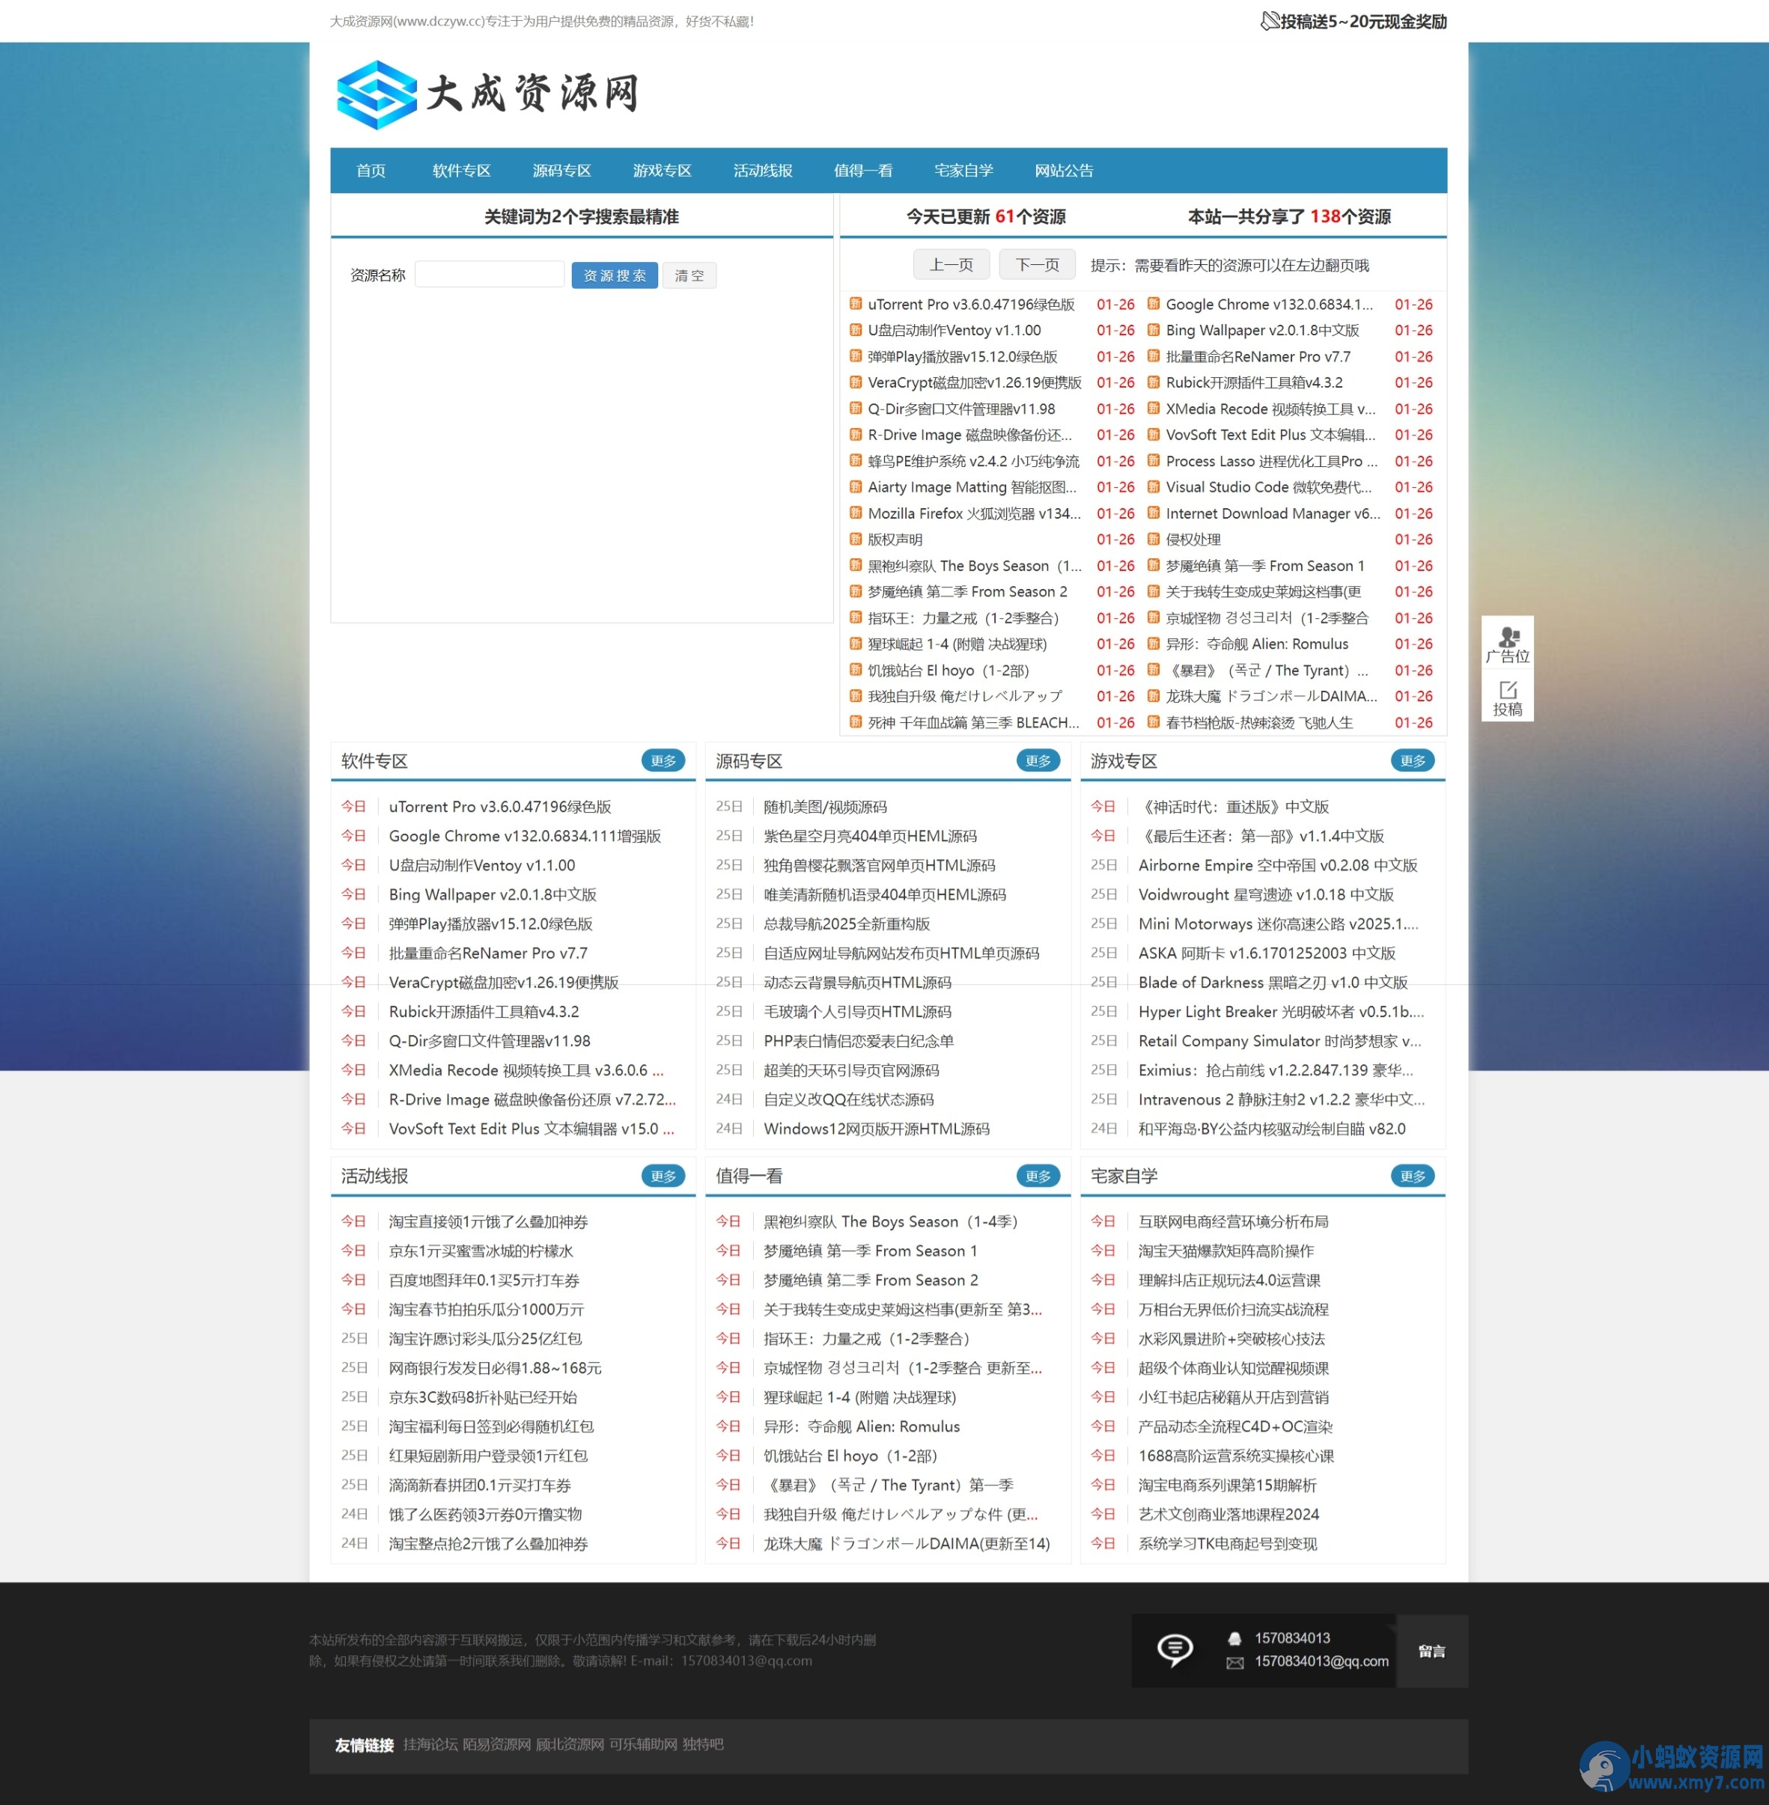Click the icon beside Google Chrome v132.0.6834.1...
This screenshot has height=1805, width=1769.
click(1153, 304)
